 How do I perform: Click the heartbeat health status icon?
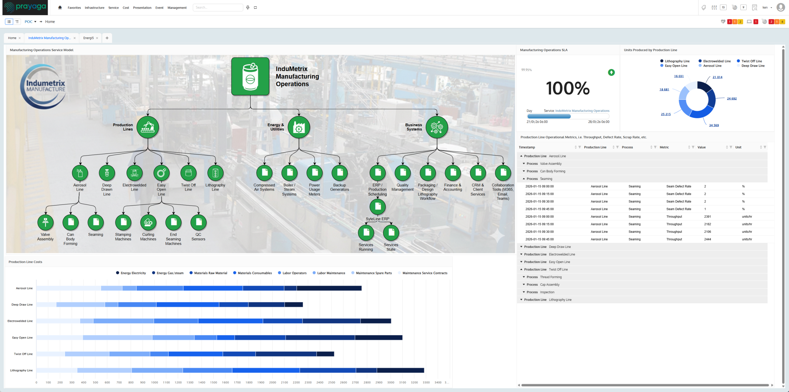pos(723,22)
